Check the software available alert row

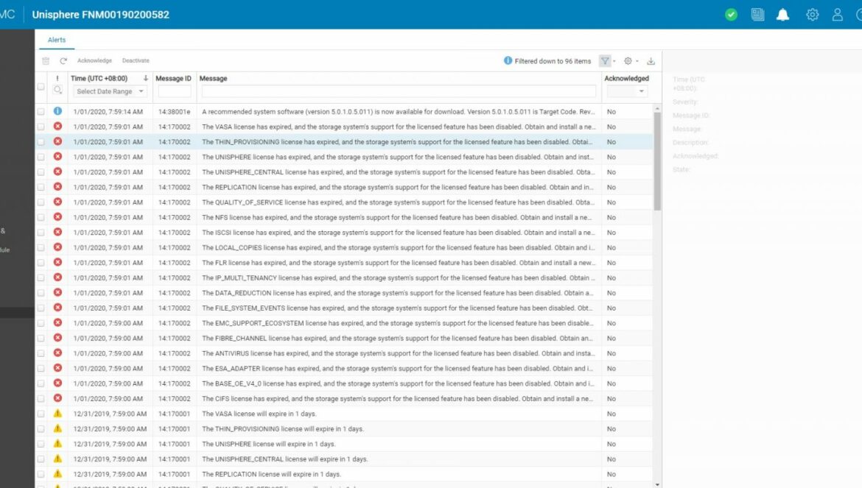(x=41, y=111)
